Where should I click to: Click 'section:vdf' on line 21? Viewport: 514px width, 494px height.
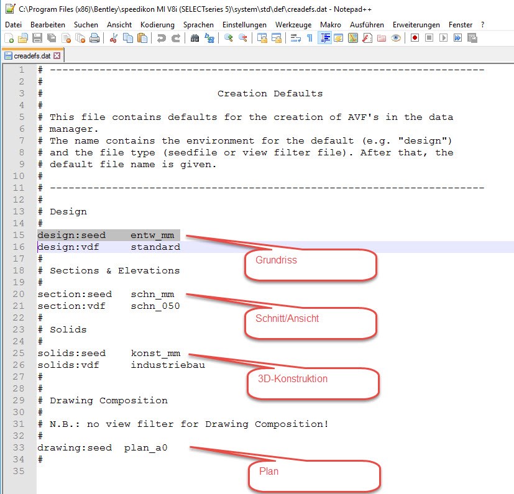point(71,306)
